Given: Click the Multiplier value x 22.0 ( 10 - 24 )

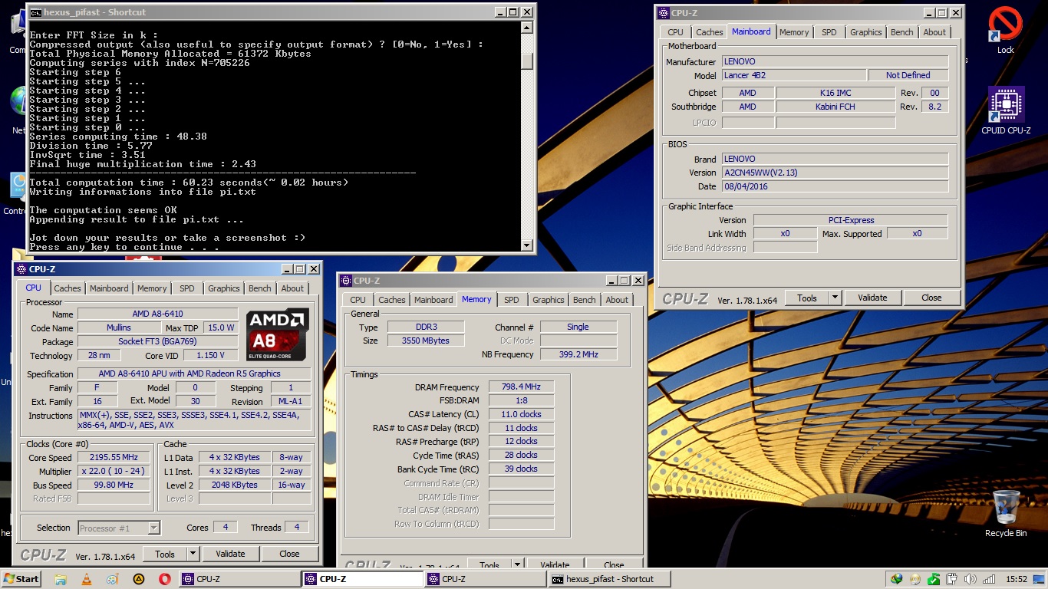Looking at the screenshot, I should click(114, 472).
